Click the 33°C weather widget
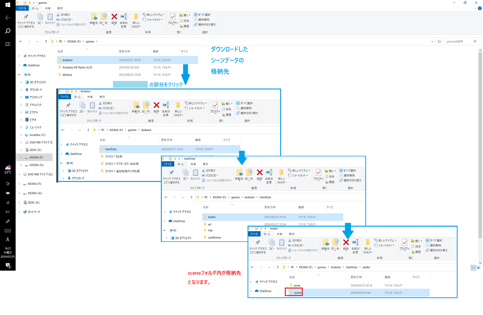Screen dimensions: 483x315 pos(8,170)
